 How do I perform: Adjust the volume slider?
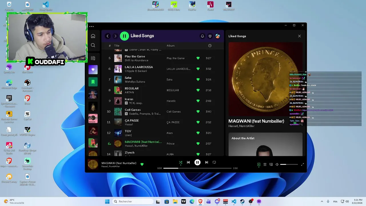click(x=289, y=165)
